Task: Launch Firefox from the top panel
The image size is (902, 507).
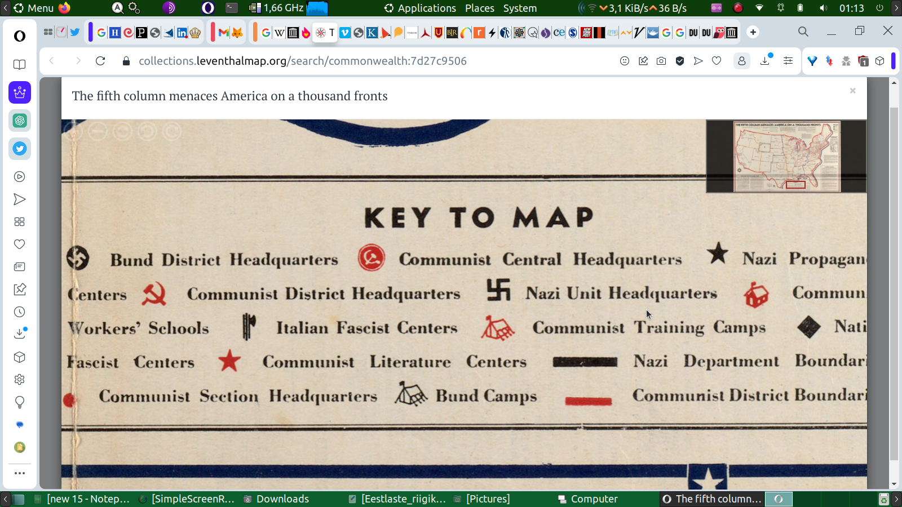Action: (65, 8)
